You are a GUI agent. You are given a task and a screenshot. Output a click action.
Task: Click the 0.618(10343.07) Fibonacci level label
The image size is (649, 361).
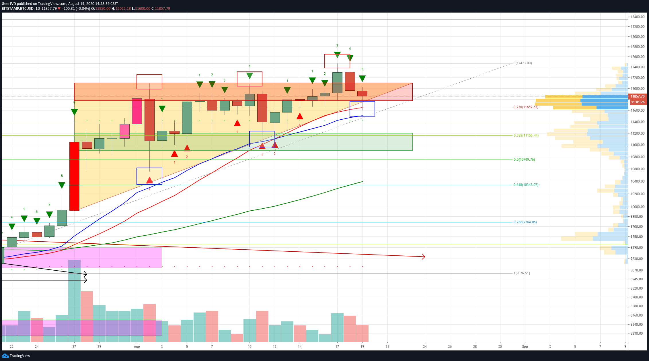pyautogui.click(x=526, y=185)
